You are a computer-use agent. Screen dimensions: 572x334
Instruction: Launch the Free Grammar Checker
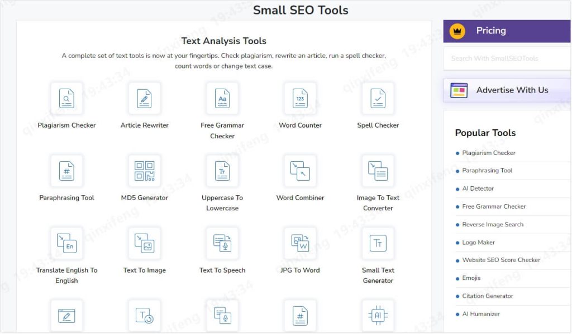(x=222, y=98)
